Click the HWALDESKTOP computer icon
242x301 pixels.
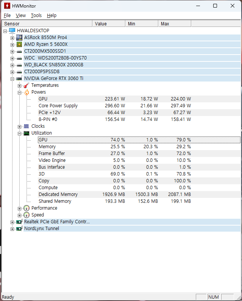coord(12,31)
